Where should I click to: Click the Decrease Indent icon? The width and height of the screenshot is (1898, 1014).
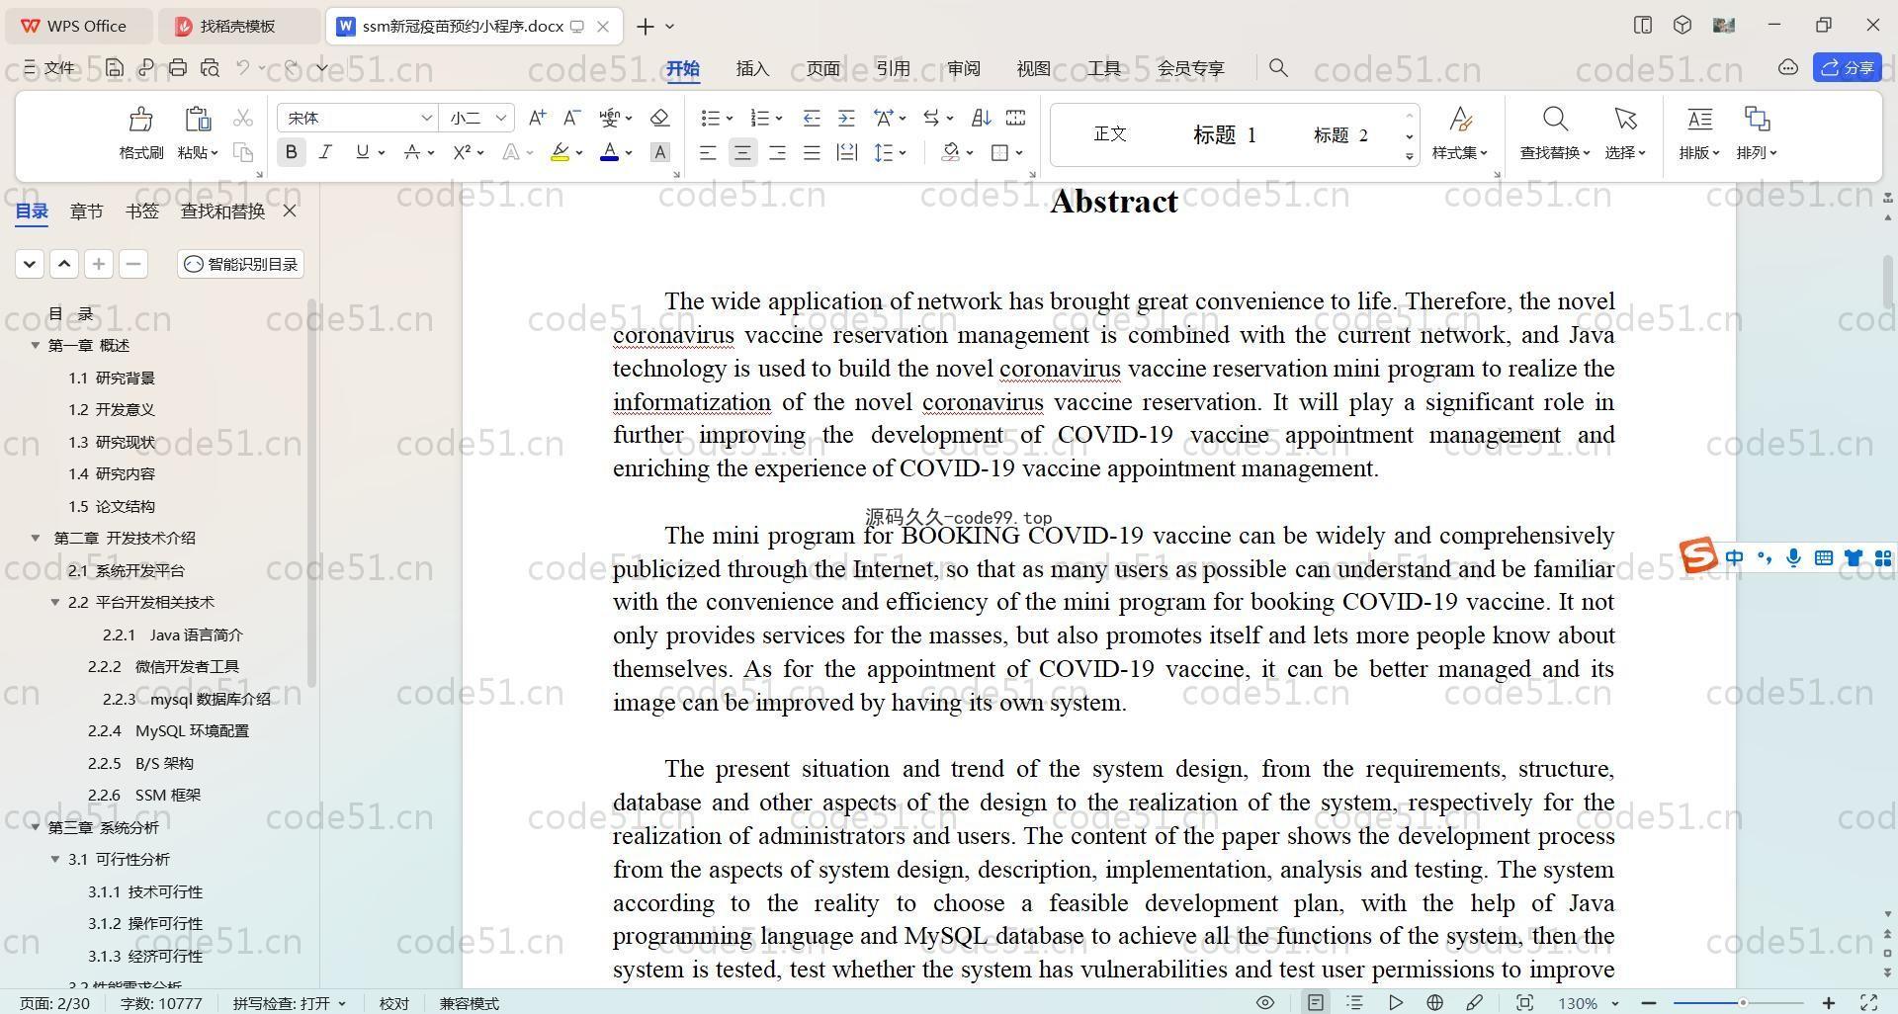click(x=812, y=118)
